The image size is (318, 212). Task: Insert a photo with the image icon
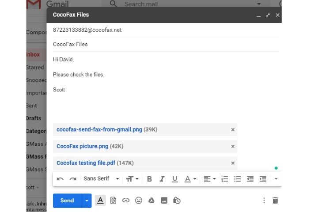164,201
